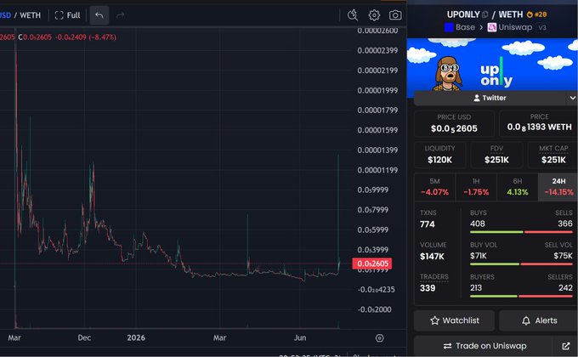Click the FDV $251K value
Viewport: 578px width, 357px height.
pyautogui.click(x=496, y=160)
